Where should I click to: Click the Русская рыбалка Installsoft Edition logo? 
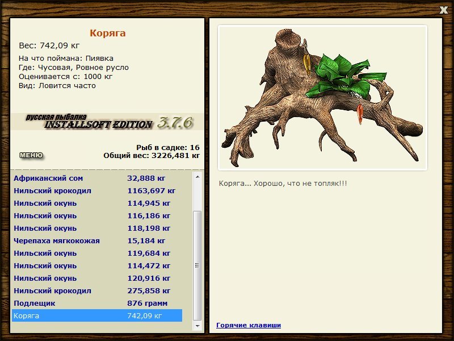(x=107, y=122)
